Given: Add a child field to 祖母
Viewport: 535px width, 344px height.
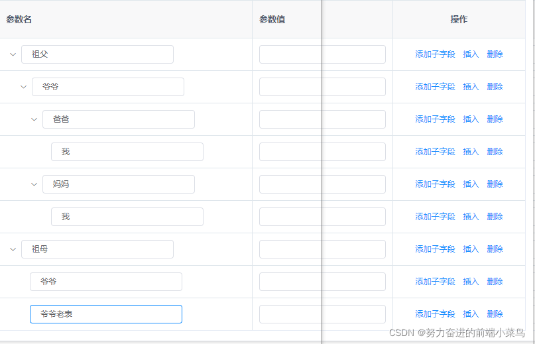Looking at the screenshot, I should 435,249.
